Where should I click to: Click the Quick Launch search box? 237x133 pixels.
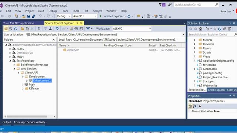(x=196, y=5)
